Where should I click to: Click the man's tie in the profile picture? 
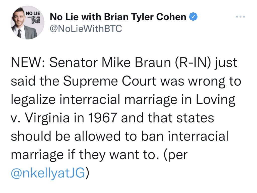click(19, 34)
